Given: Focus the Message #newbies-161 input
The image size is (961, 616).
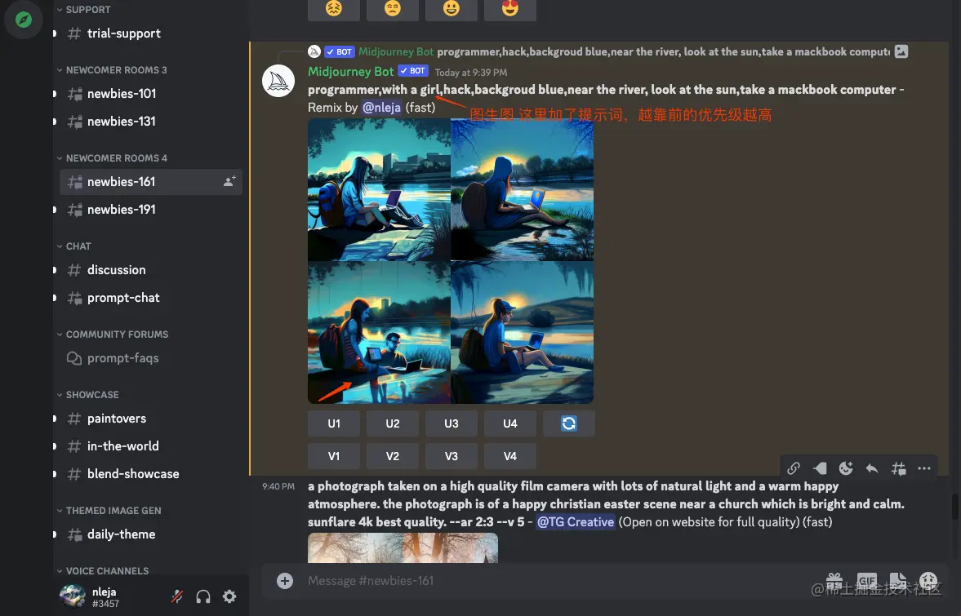Looking at the screenshot, I should click(552, 580).
